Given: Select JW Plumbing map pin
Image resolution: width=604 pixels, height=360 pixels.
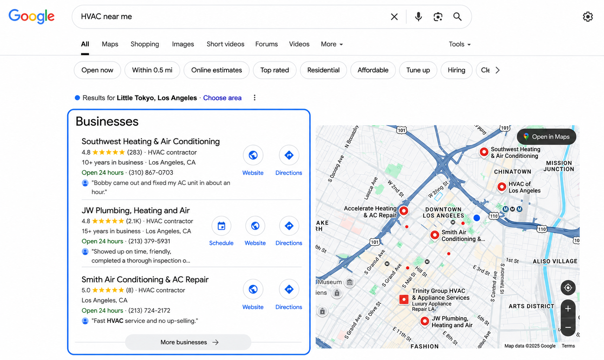Looking at the screenshot, I should pos(425,321).
